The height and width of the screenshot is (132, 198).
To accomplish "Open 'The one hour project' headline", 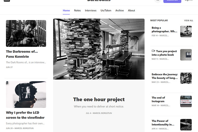I will pyautogui.click(x=99, y=99).
